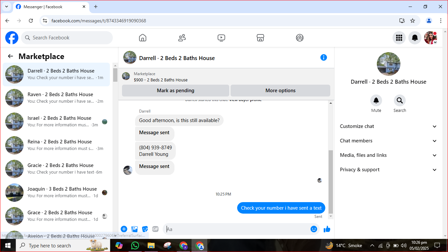448x252 pixels.
Task: Click Darrell's phone number (804) 939-8749
Action: point(155,148)
